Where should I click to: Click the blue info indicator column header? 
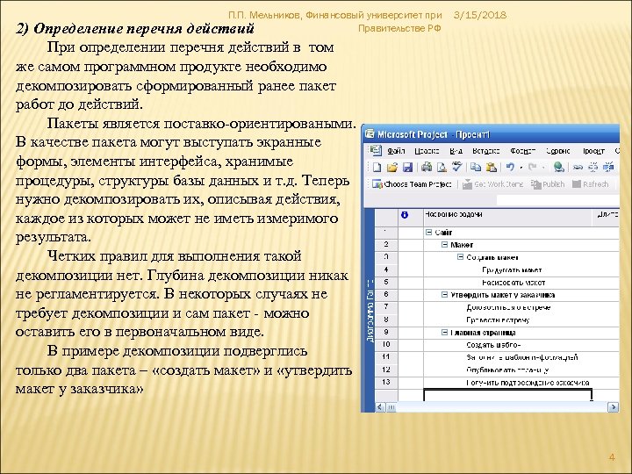405,215
